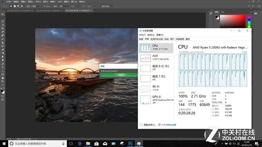
Task: Enable New Selection mode in options bar
Action: (x=11, y=6)
